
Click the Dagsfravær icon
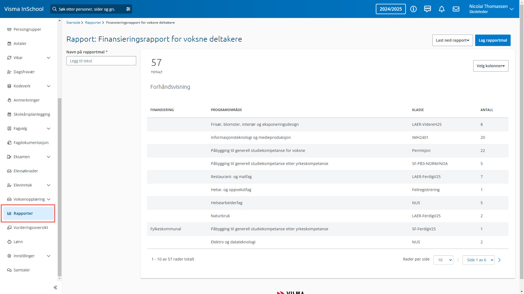[9, 72]
